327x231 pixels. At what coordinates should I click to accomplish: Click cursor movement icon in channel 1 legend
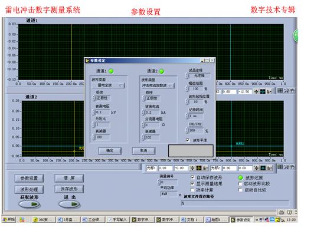(256, 91)
